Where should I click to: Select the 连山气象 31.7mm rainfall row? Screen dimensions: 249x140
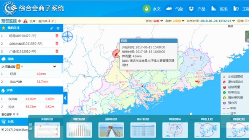point(31,82)
